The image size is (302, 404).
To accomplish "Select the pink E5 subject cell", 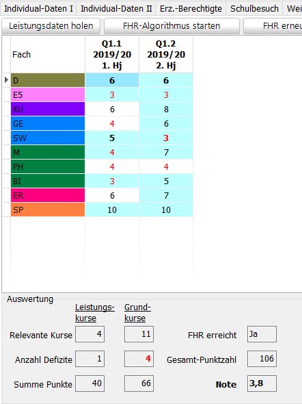I will (x=48, y=94).
